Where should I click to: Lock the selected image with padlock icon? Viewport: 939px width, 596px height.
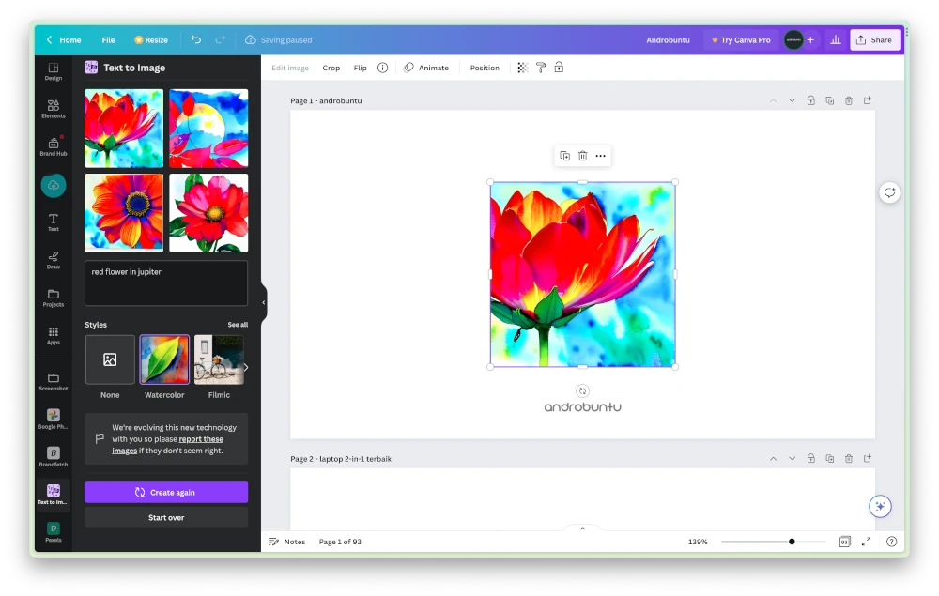pyautogui.click(x=559, y=67)
